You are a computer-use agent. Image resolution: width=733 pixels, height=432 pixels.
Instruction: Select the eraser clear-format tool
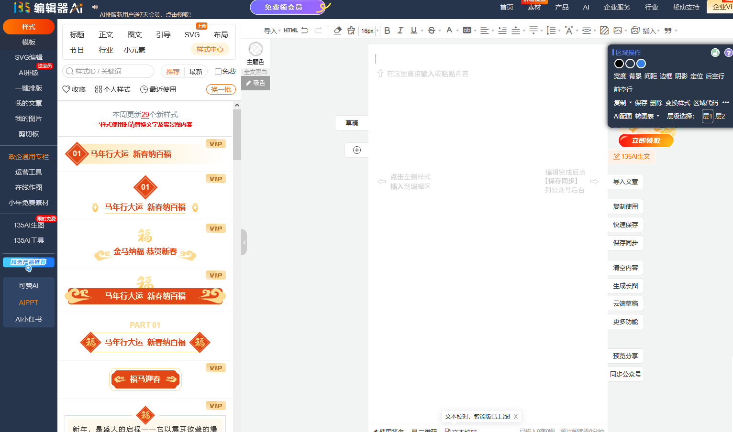pyautogui.click(x=337, y=31)
